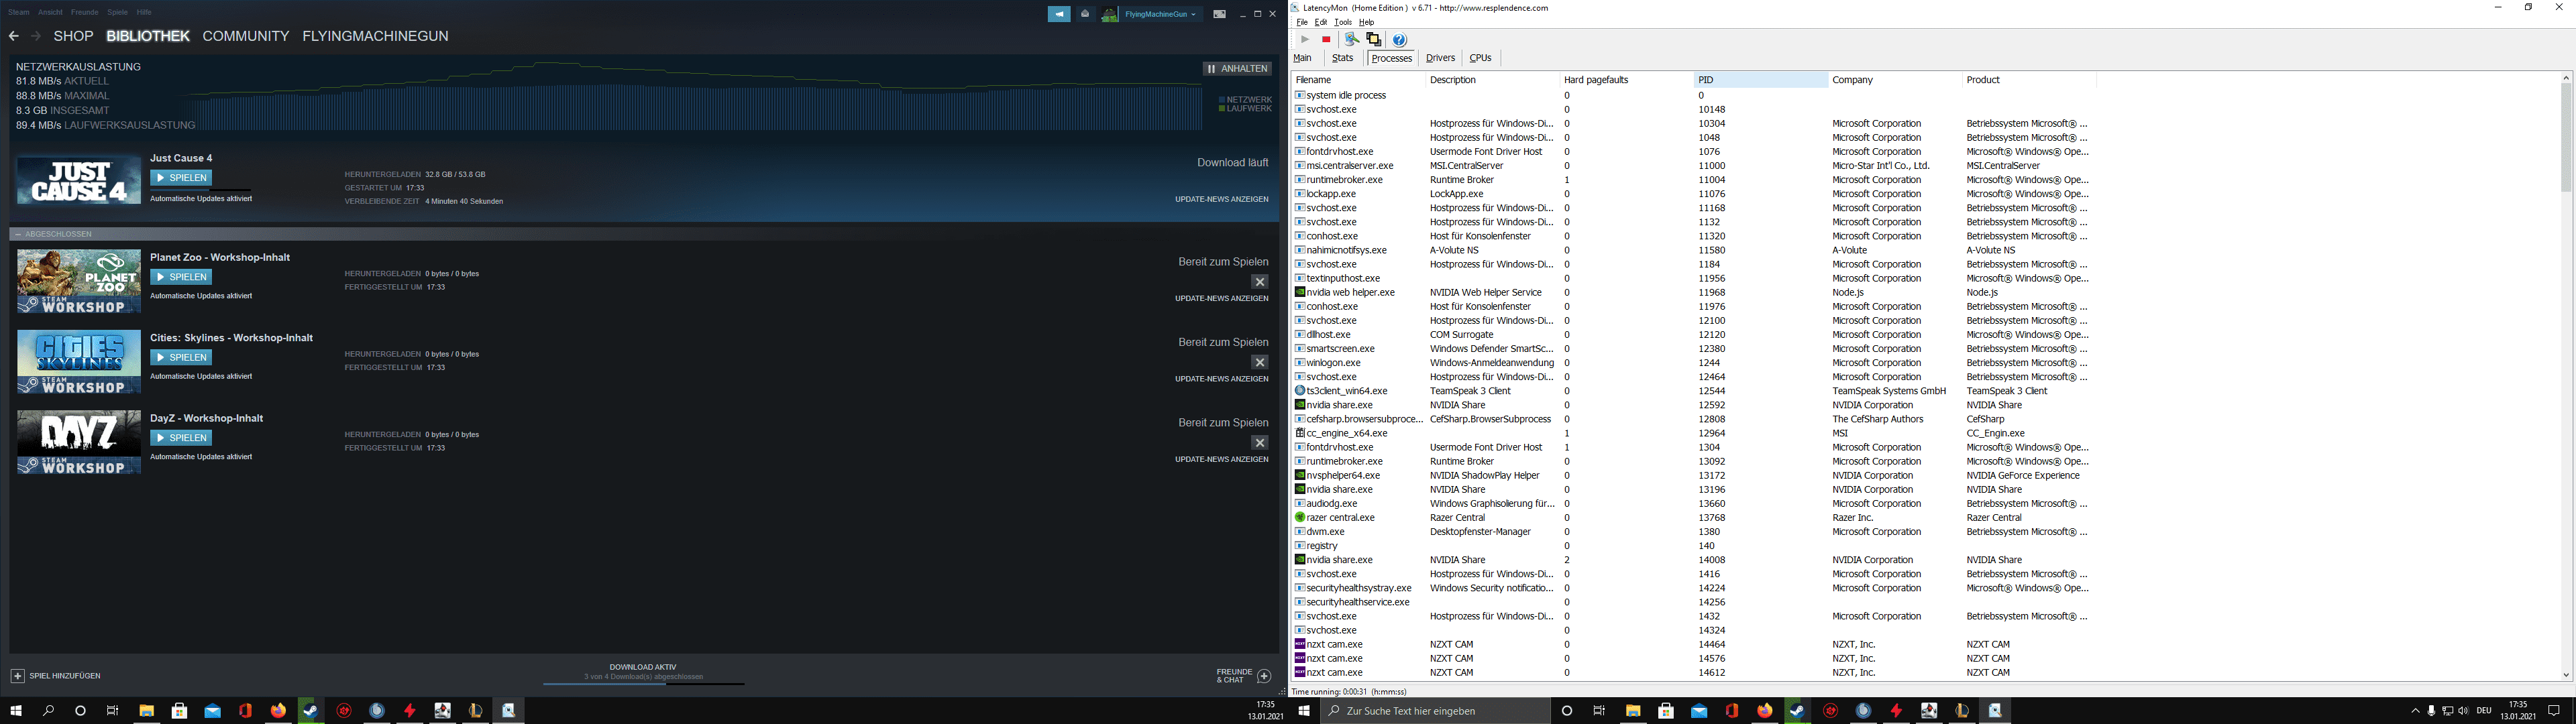
Task: Show update news for Just Cause 4
Action: (x=1221, y=199)
